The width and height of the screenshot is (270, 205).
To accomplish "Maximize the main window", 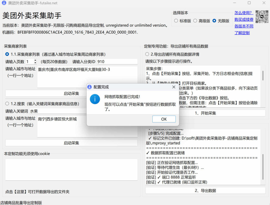I will pyautogui.click(x=249, y=3).
